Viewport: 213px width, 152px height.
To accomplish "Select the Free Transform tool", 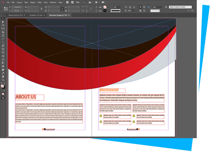I will [x=3, y=59].
